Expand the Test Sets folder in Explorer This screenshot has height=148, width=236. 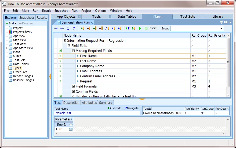[x=7, y=60]
